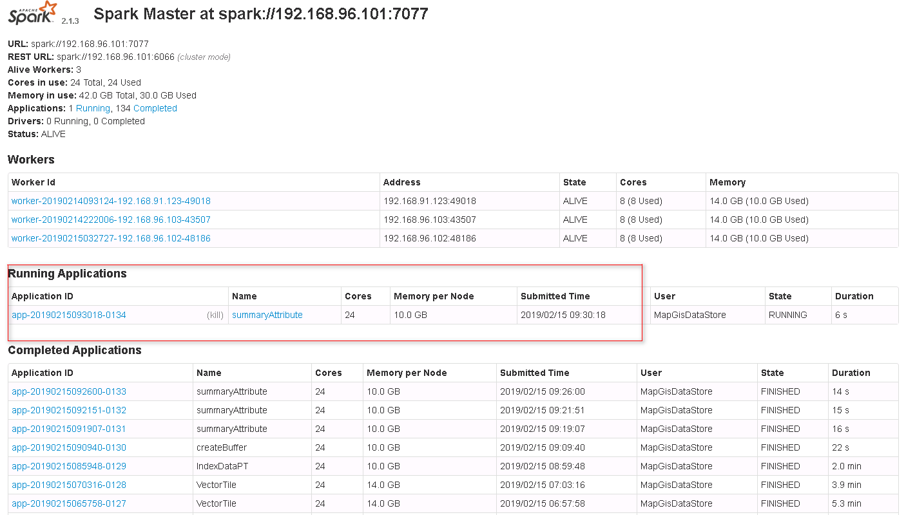
Task: Open completed app app-20190215065758-0127
Action: tap(69, 503)
